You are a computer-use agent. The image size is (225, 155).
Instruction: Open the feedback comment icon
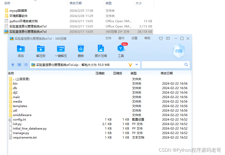(x=168, y=38)
